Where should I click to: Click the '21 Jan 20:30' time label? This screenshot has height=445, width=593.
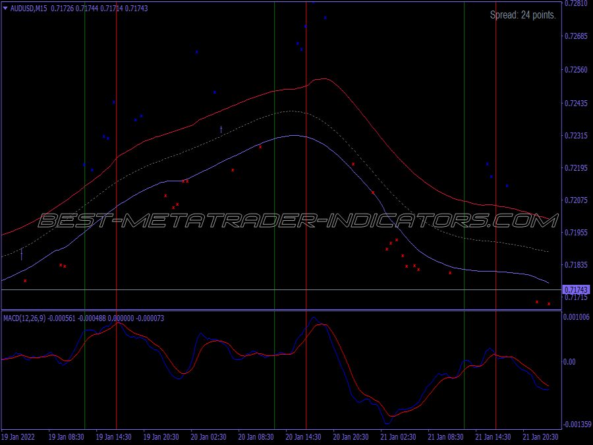pyautogui.click(x=541, y=437)
